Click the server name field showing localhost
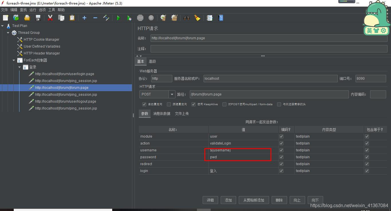 click(x=270, y=79)
